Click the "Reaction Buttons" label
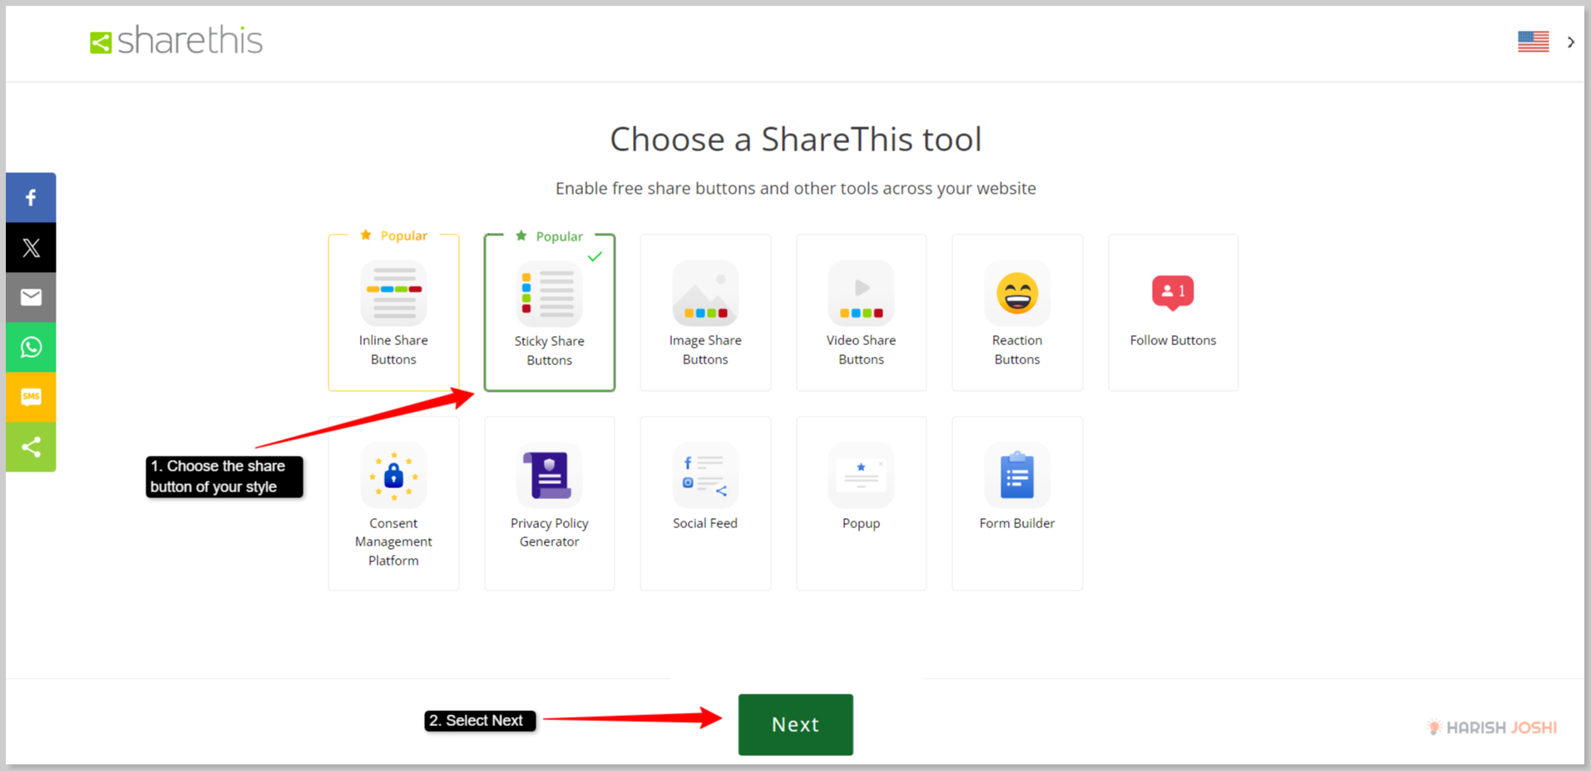This screenshot has width=1591, height=771. [x=1017, y=350]
